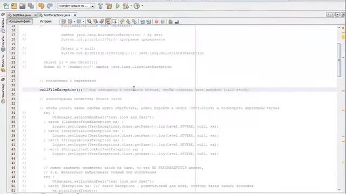Comment selected lines icon
This screenshot has width=346, height=194.
(170, 22)
